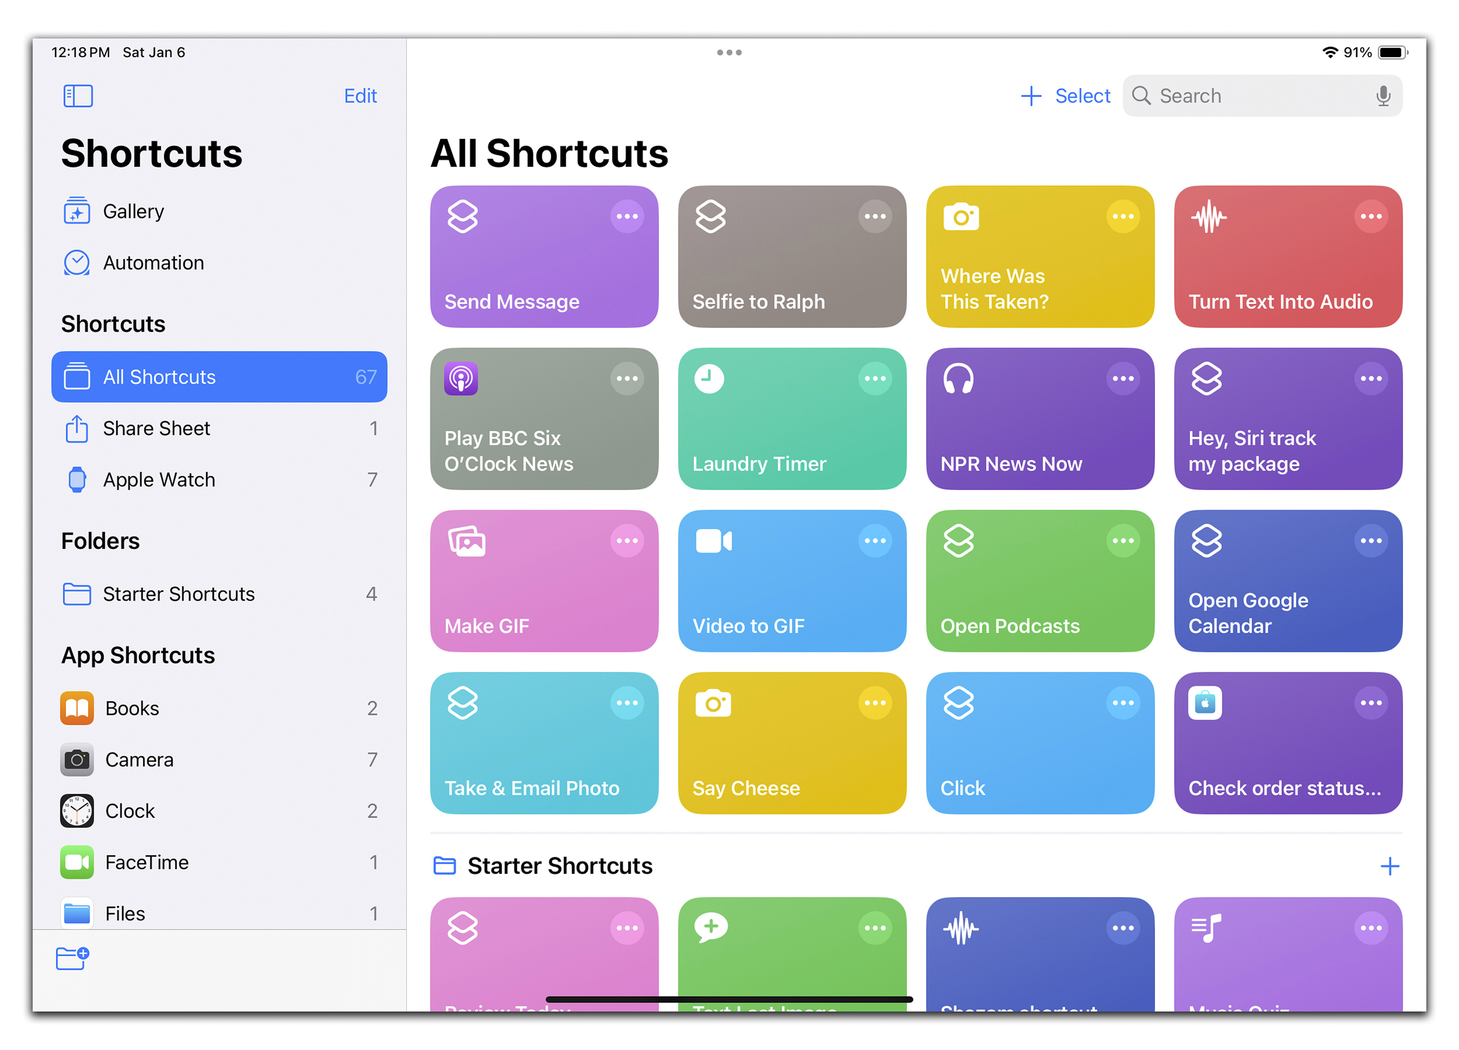Open options for NPR News Now
This screenshot has height=1050, width=1459.
coord(1123,379)
